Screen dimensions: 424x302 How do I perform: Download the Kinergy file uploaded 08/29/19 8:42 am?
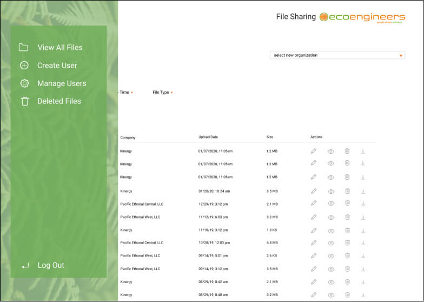tap(363, 281)
